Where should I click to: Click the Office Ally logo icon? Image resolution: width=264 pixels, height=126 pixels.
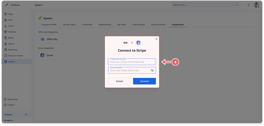[x=42, y=39]
